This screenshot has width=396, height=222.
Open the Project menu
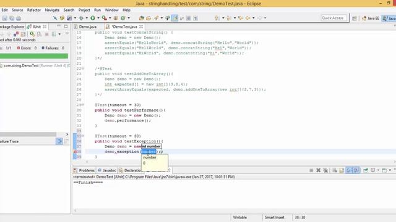[84, 10]
